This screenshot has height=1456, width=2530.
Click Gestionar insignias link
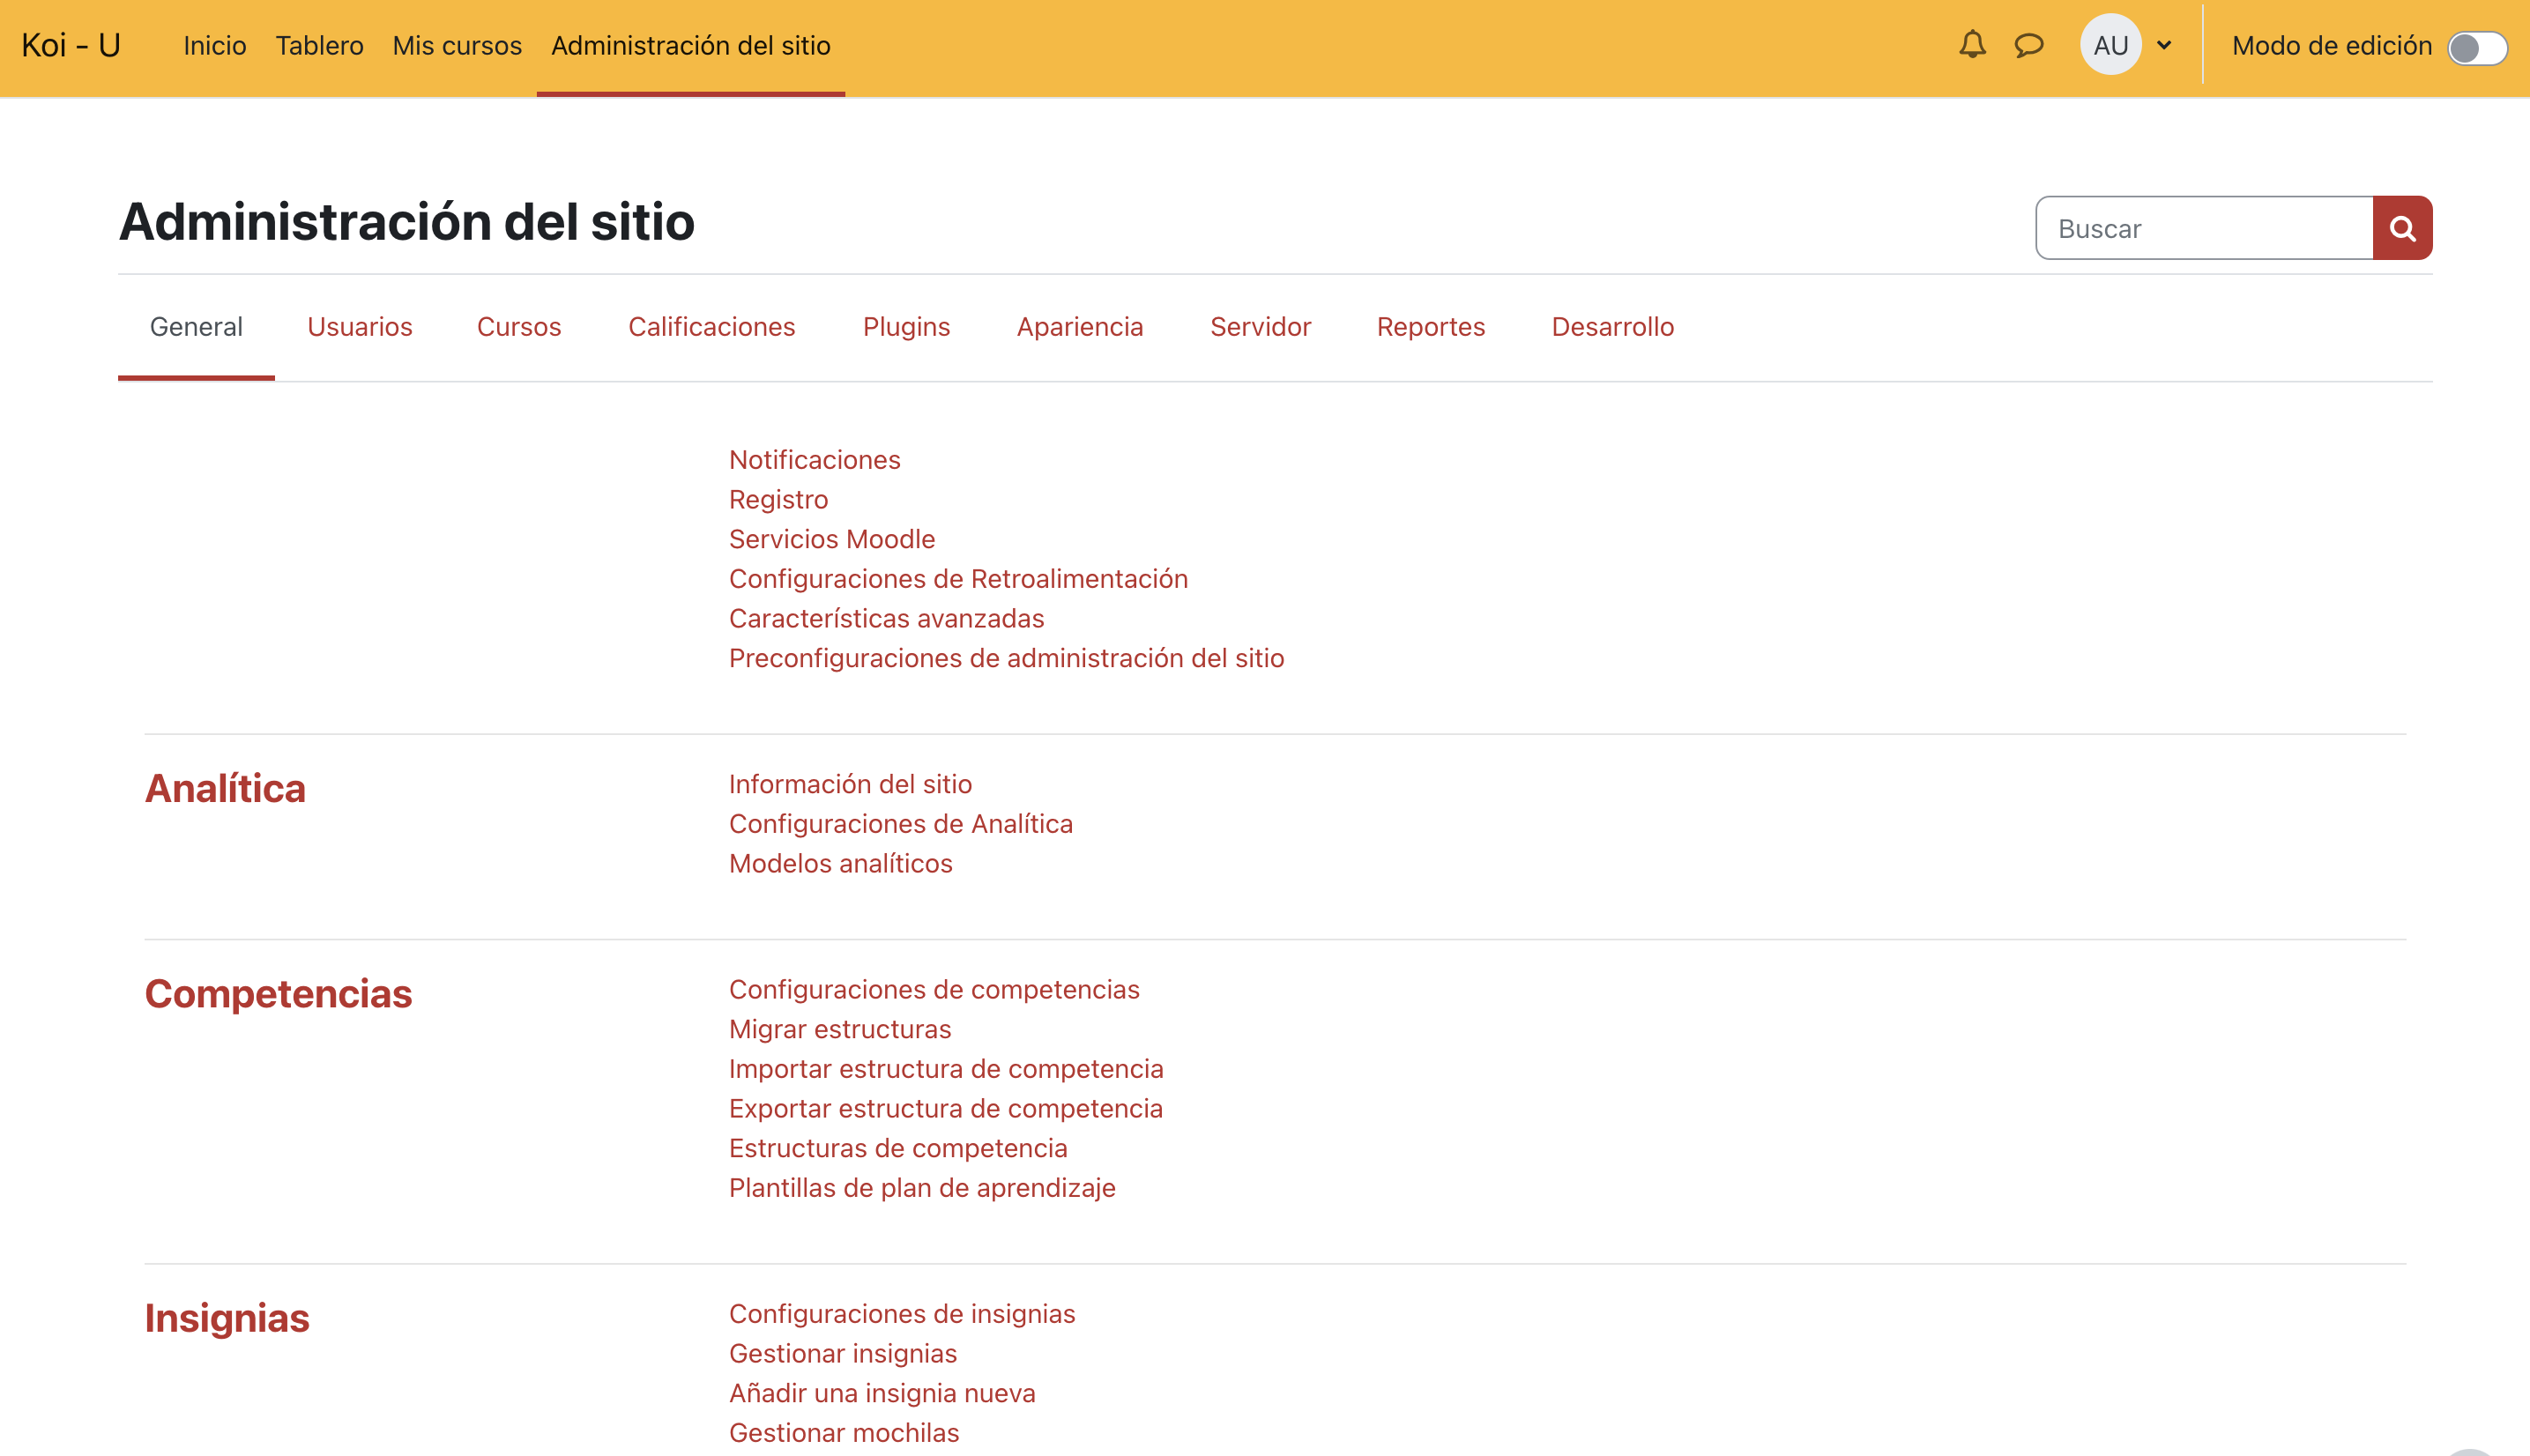pos(842,1353)
